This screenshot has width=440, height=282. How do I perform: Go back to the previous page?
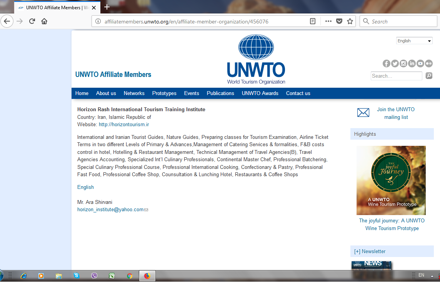(x=7, y=21)
